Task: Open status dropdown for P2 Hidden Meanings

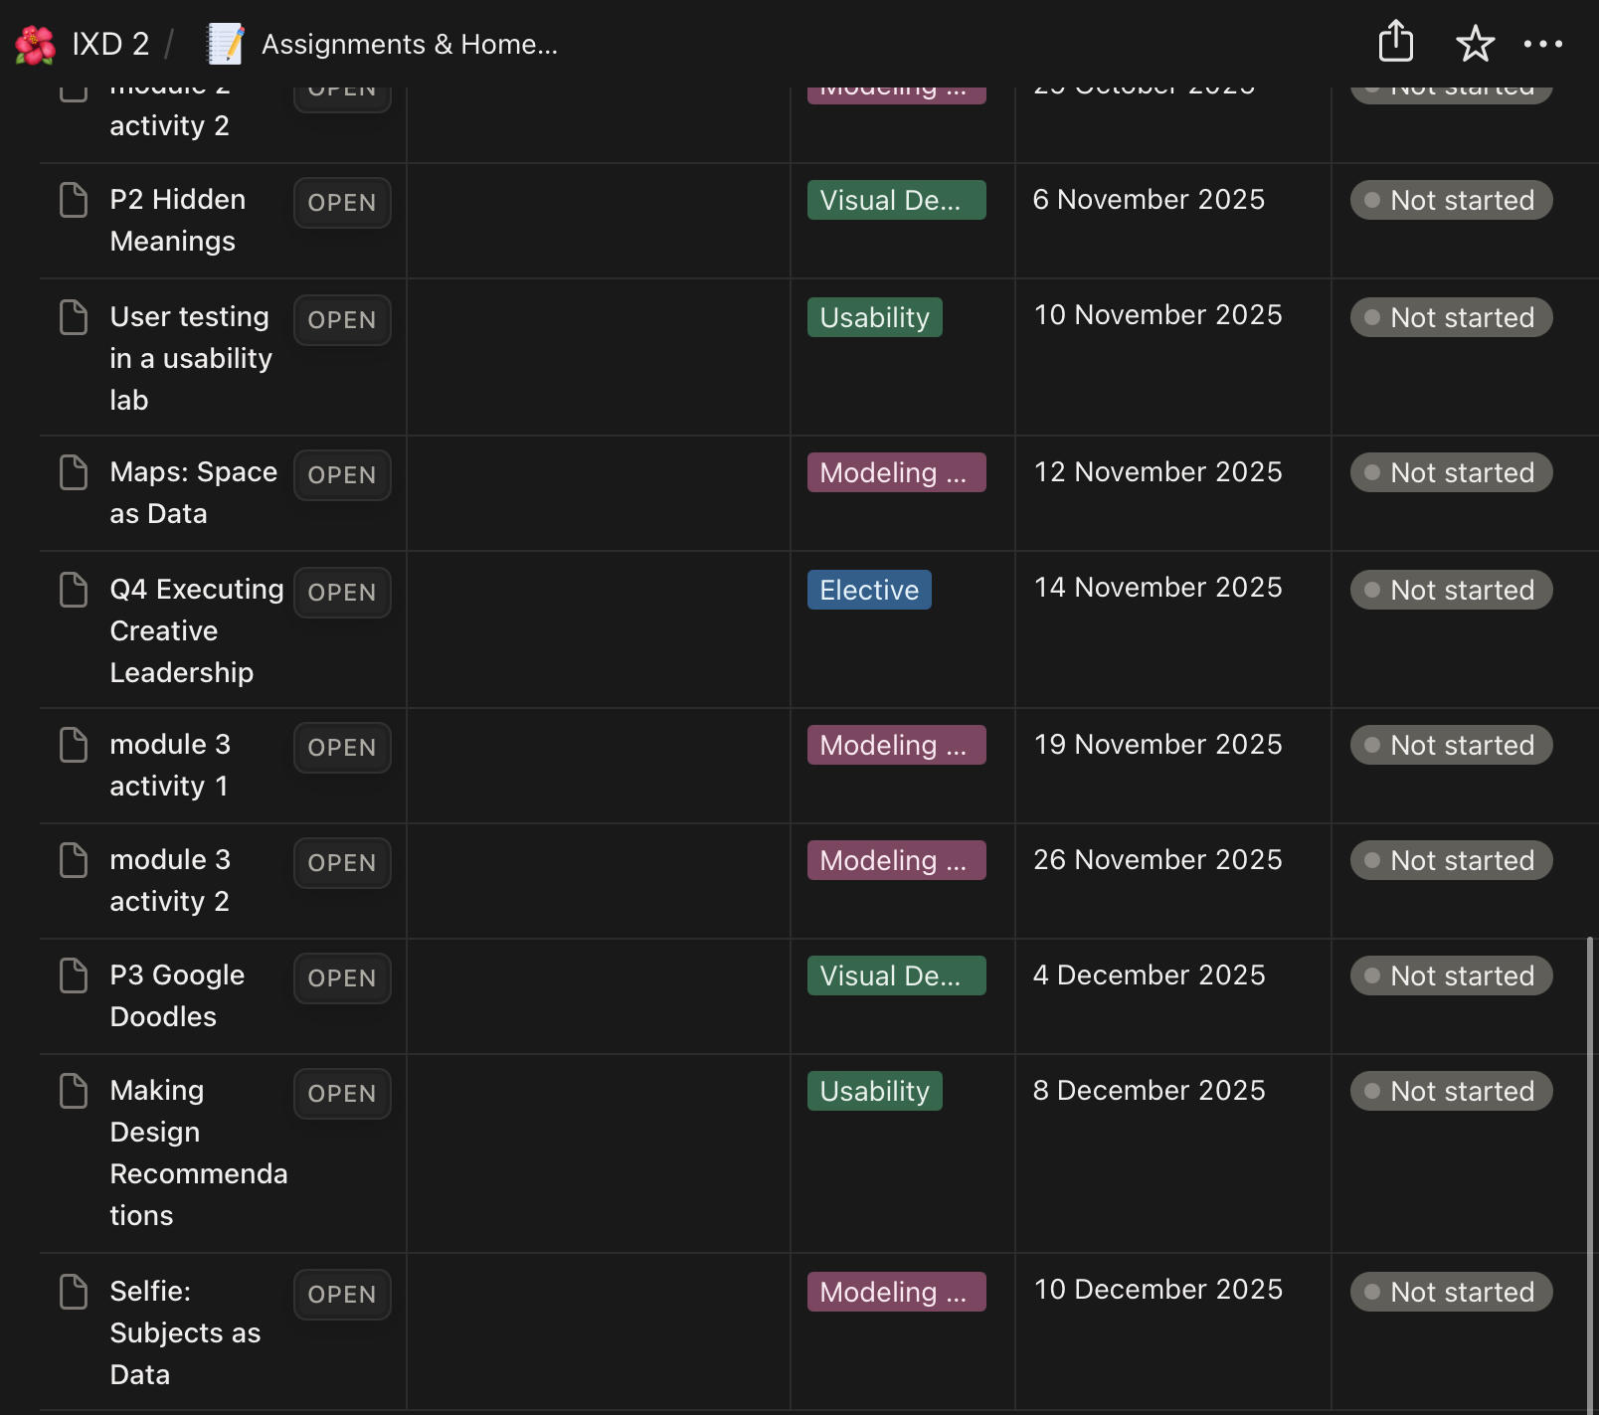Action: click(1451, 201)
